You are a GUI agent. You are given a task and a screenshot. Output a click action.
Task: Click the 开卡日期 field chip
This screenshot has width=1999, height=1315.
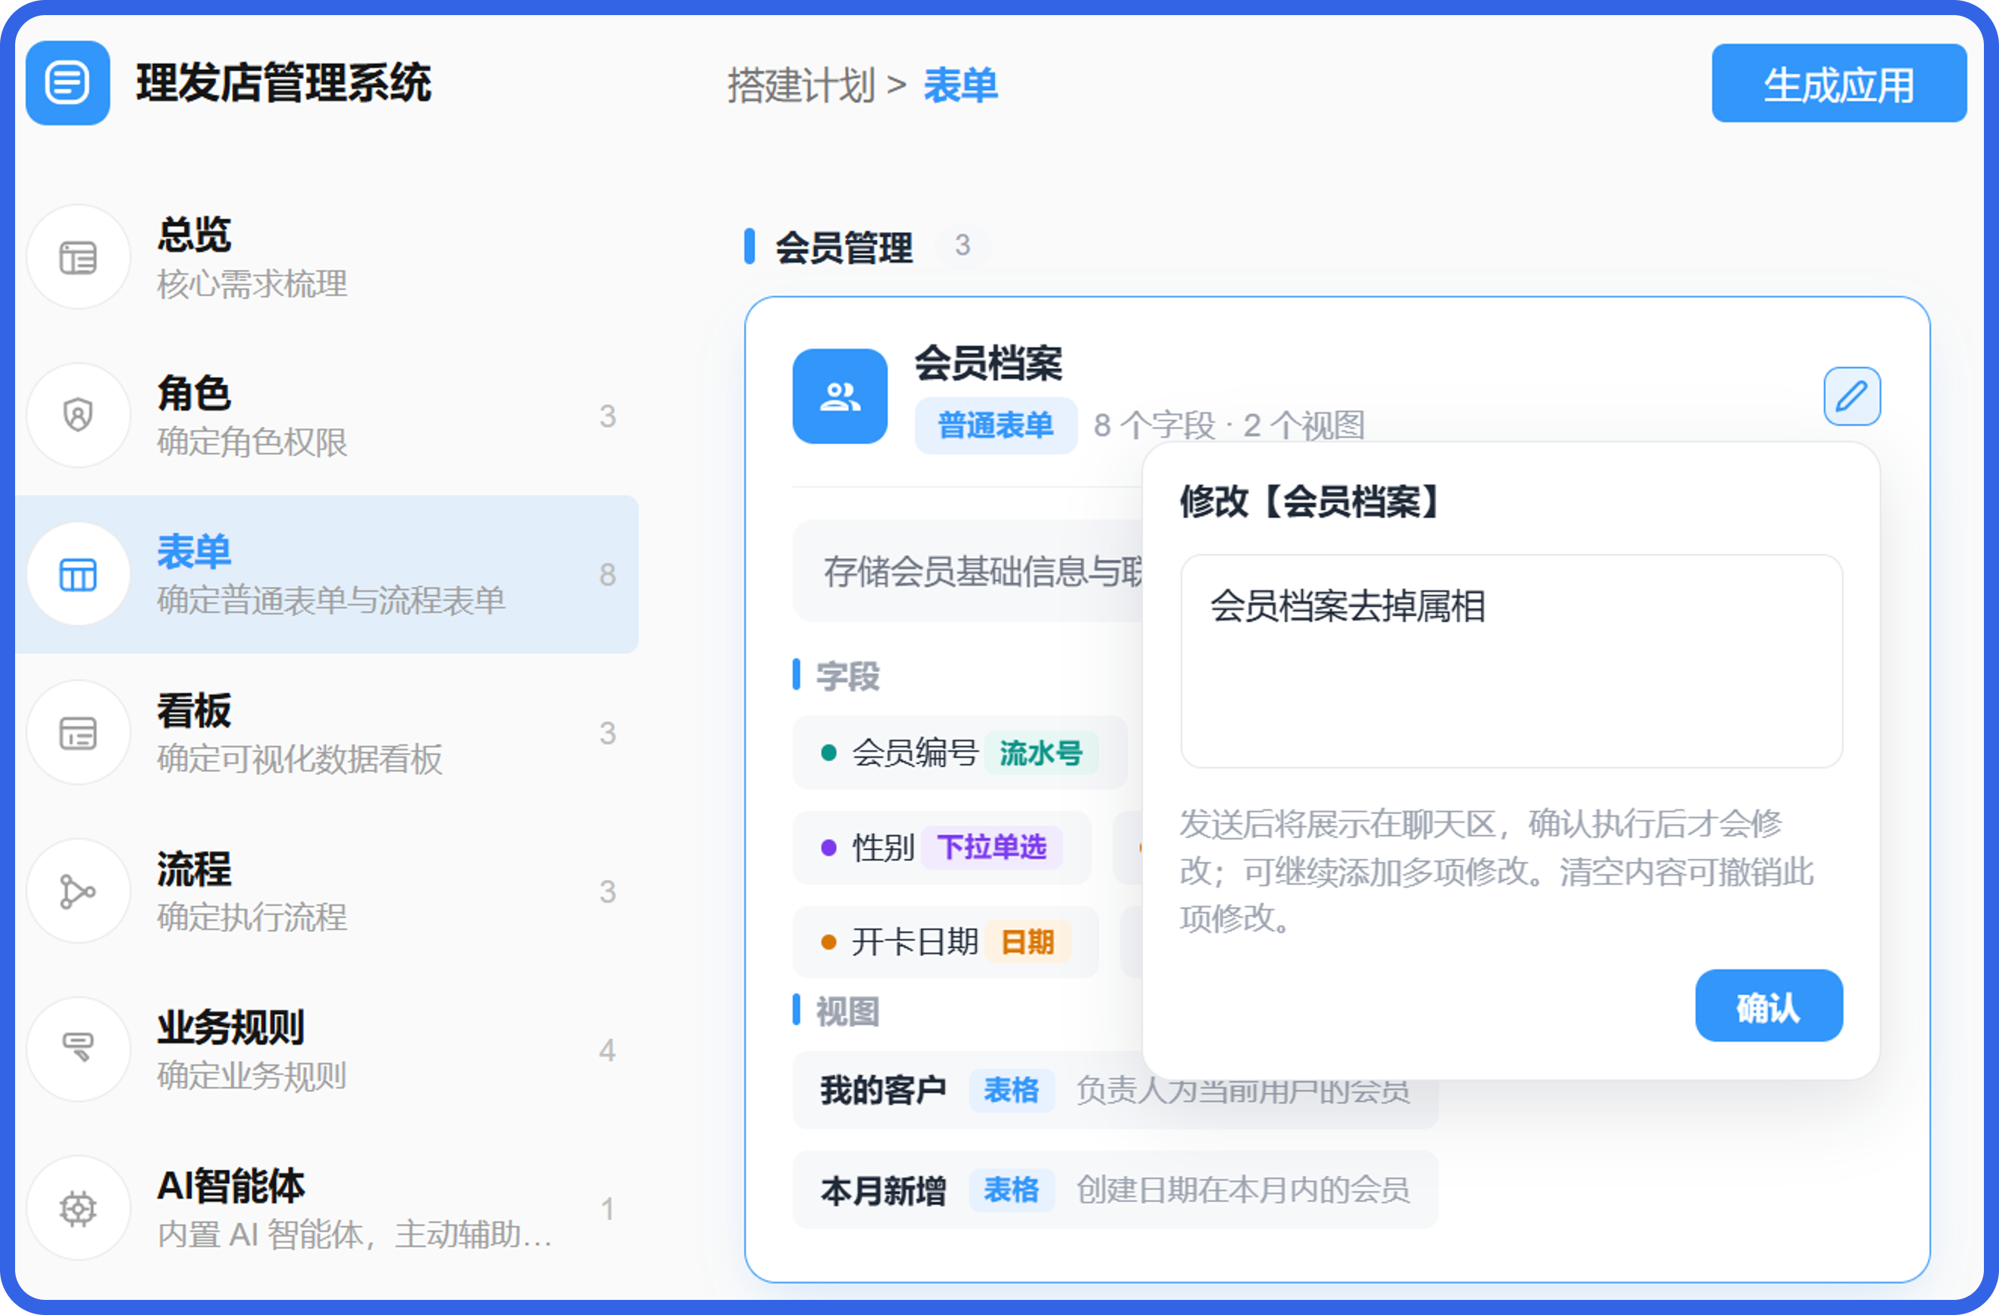(945, 941)
